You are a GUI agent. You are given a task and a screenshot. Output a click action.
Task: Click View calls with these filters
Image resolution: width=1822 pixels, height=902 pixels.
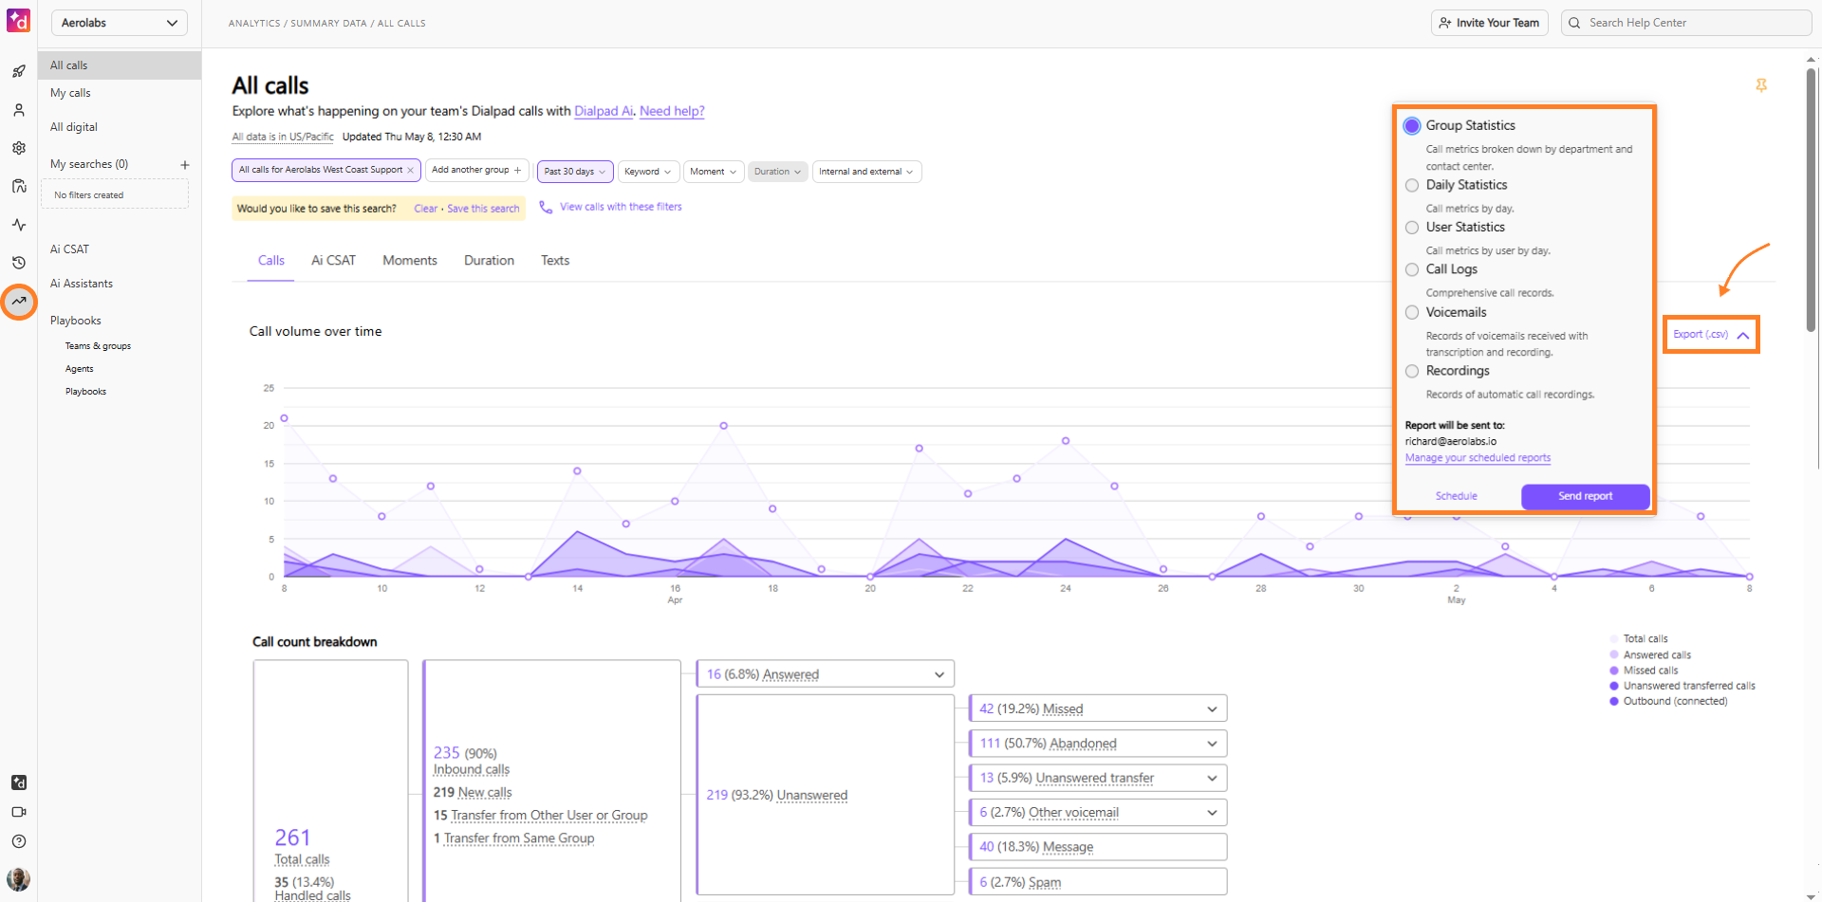[x=621, y=207]
